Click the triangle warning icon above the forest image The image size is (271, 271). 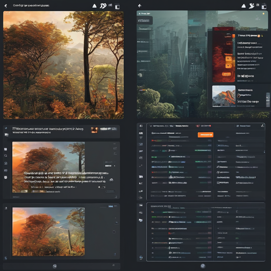click(x=94, y=6)
